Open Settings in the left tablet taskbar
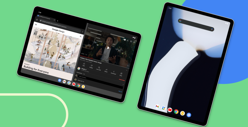Viewport: 248px width, 127px height. click(60, 81)
